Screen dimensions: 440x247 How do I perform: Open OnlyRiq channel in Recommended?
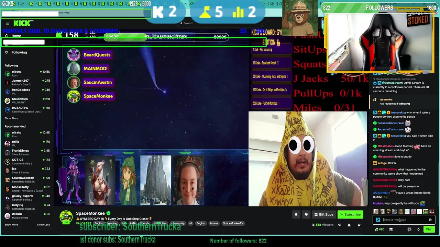[27, 207]
